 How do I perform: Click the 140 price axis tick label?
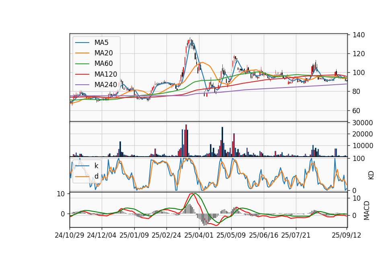coord(358,35)
